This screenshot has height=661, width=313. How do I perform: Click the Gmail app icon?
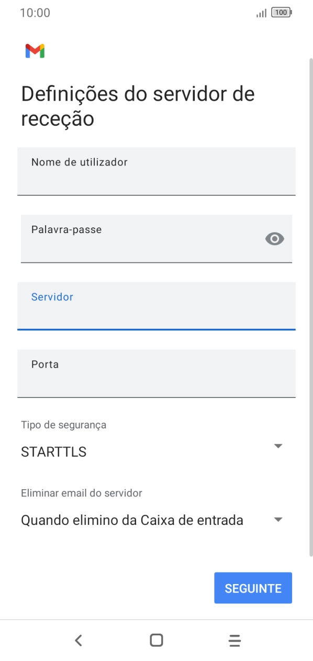click(34, 51)
